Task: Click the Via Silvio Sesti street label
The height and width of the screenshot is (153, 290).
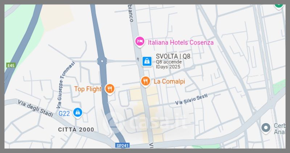Action: [x=191, y=99]
